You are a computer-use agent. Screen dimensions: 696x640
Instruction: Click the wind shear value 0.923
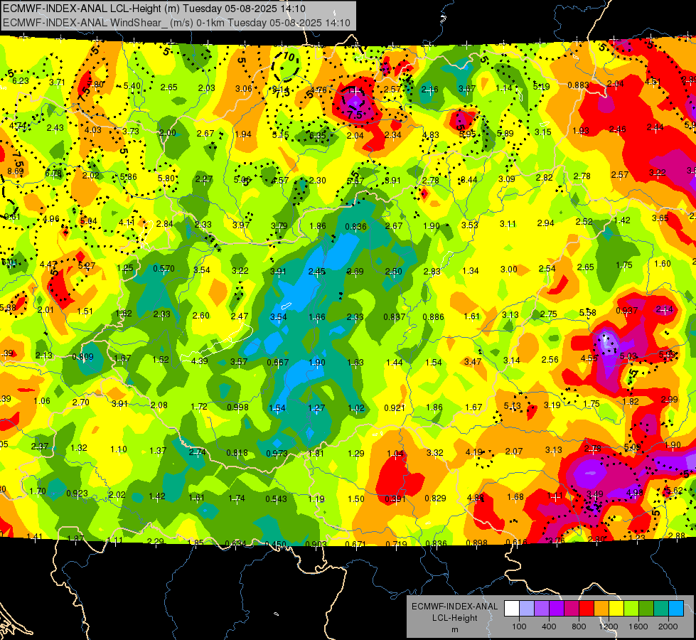pos(77,494)
